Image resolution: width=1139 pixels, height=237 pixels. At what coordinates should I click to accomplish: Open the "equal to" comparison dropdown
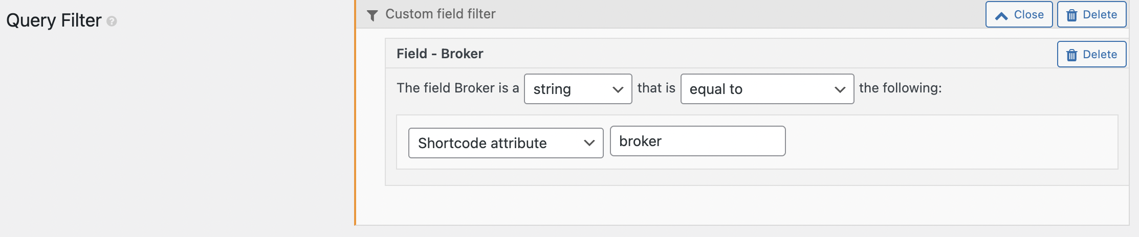coord(766,89)
